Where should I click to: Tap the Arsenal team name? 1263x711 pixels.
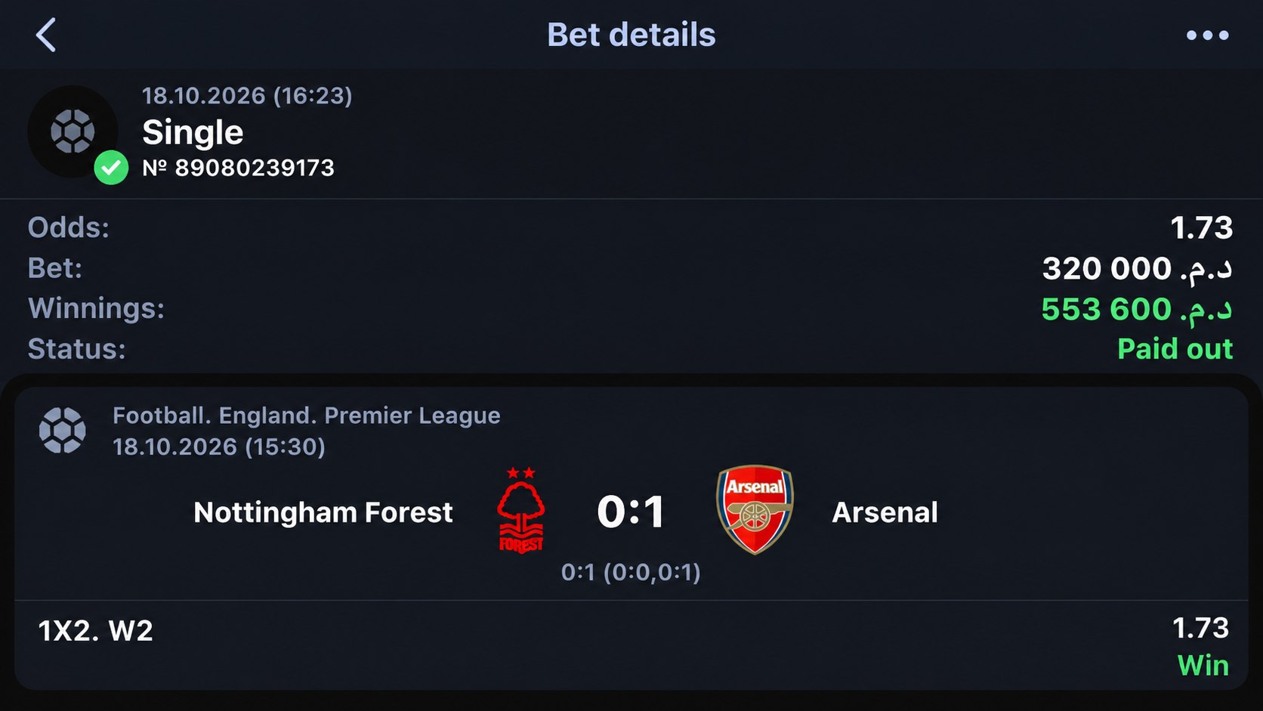(885, 512)
